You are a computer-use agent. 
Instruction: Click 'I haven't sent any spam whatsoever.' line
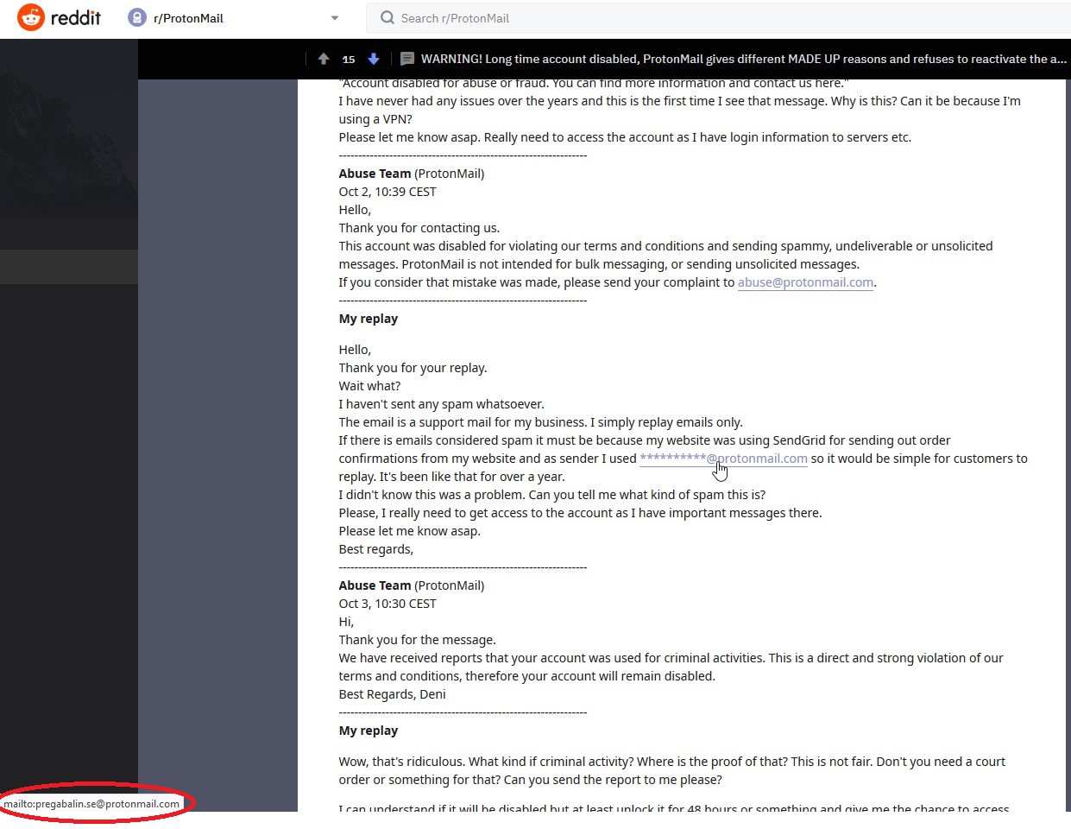tap(442, 404)
